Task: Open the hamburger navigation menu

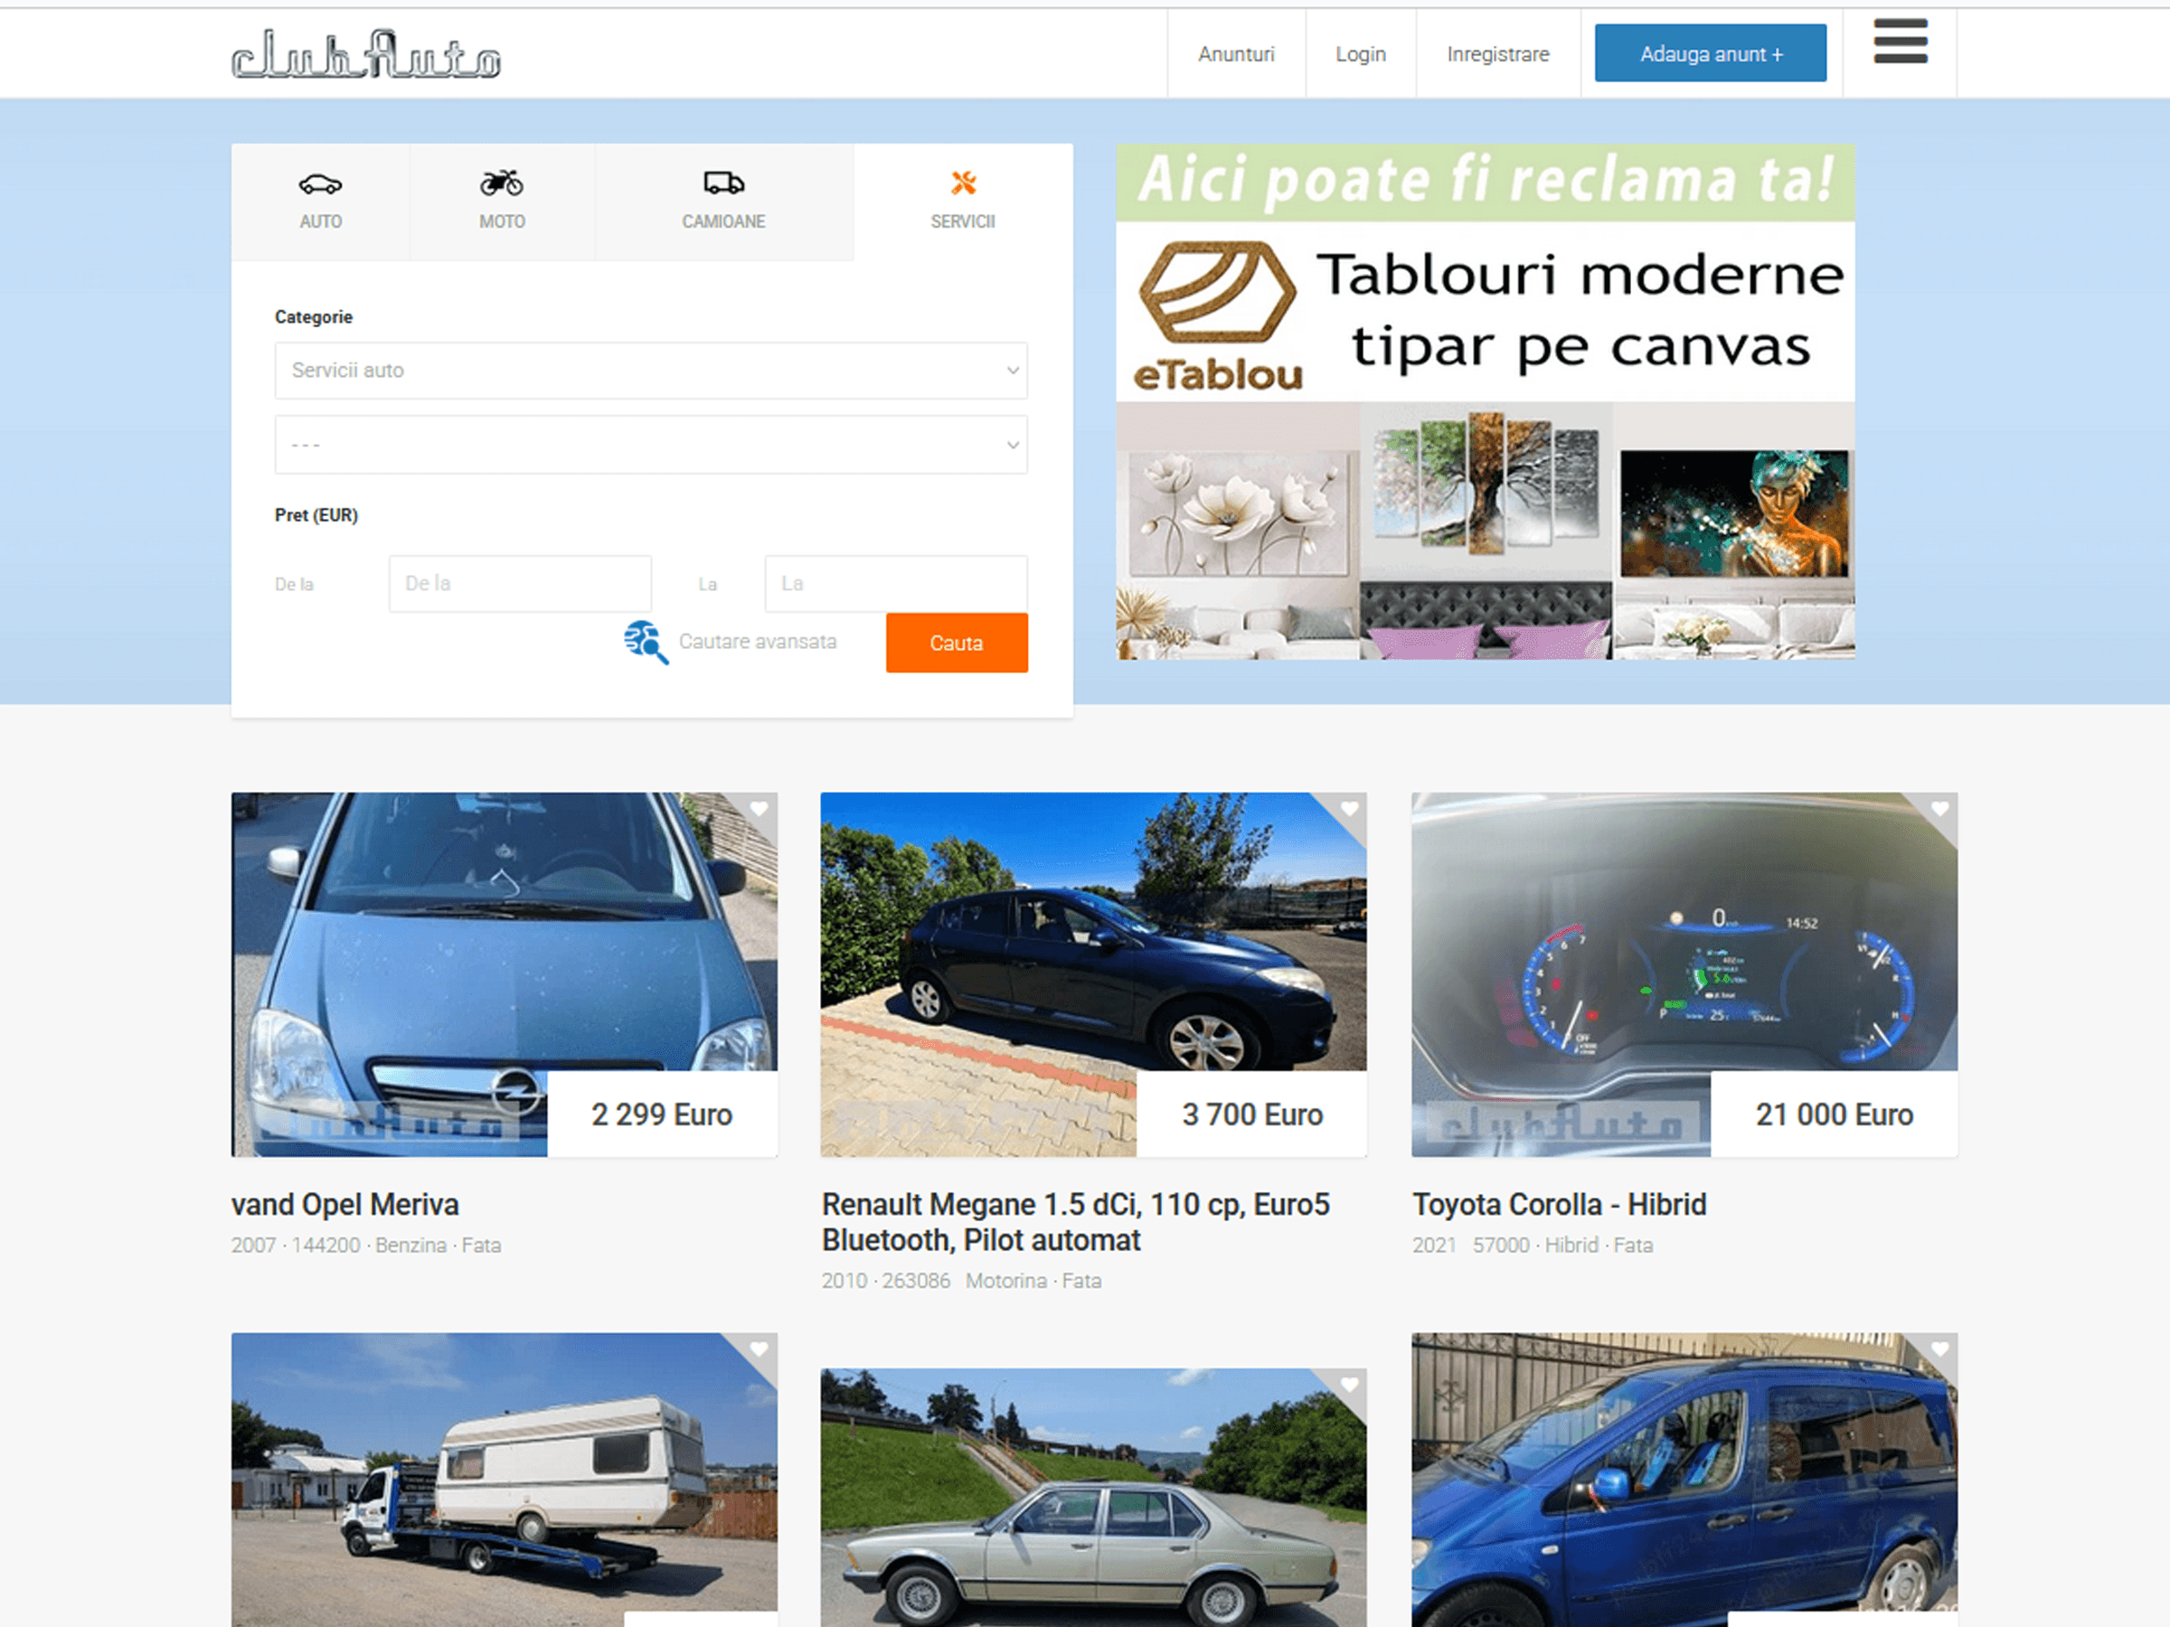Action: coord(1900,43)
